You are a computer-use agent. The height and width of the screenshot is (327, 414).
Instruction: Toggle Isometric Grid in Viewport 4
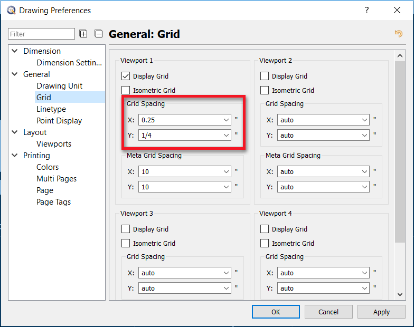[x=265, y=244]
